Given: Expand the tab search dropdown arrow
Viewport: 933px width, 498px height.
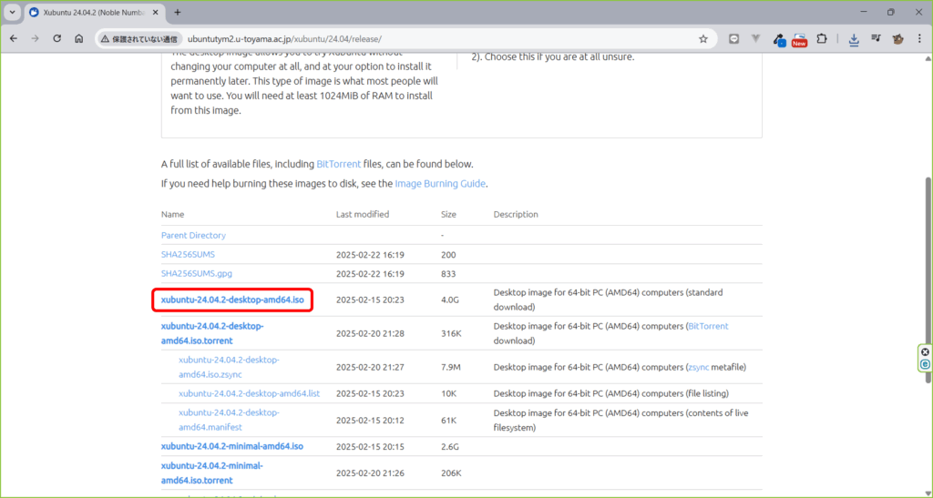Looking at the screenshot, I should pos(13,12).
